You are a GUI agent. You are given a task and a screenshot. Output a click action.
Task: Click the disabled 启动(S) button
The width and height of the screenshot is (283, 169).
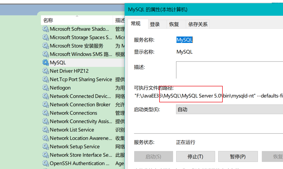(x=153, y=156)
